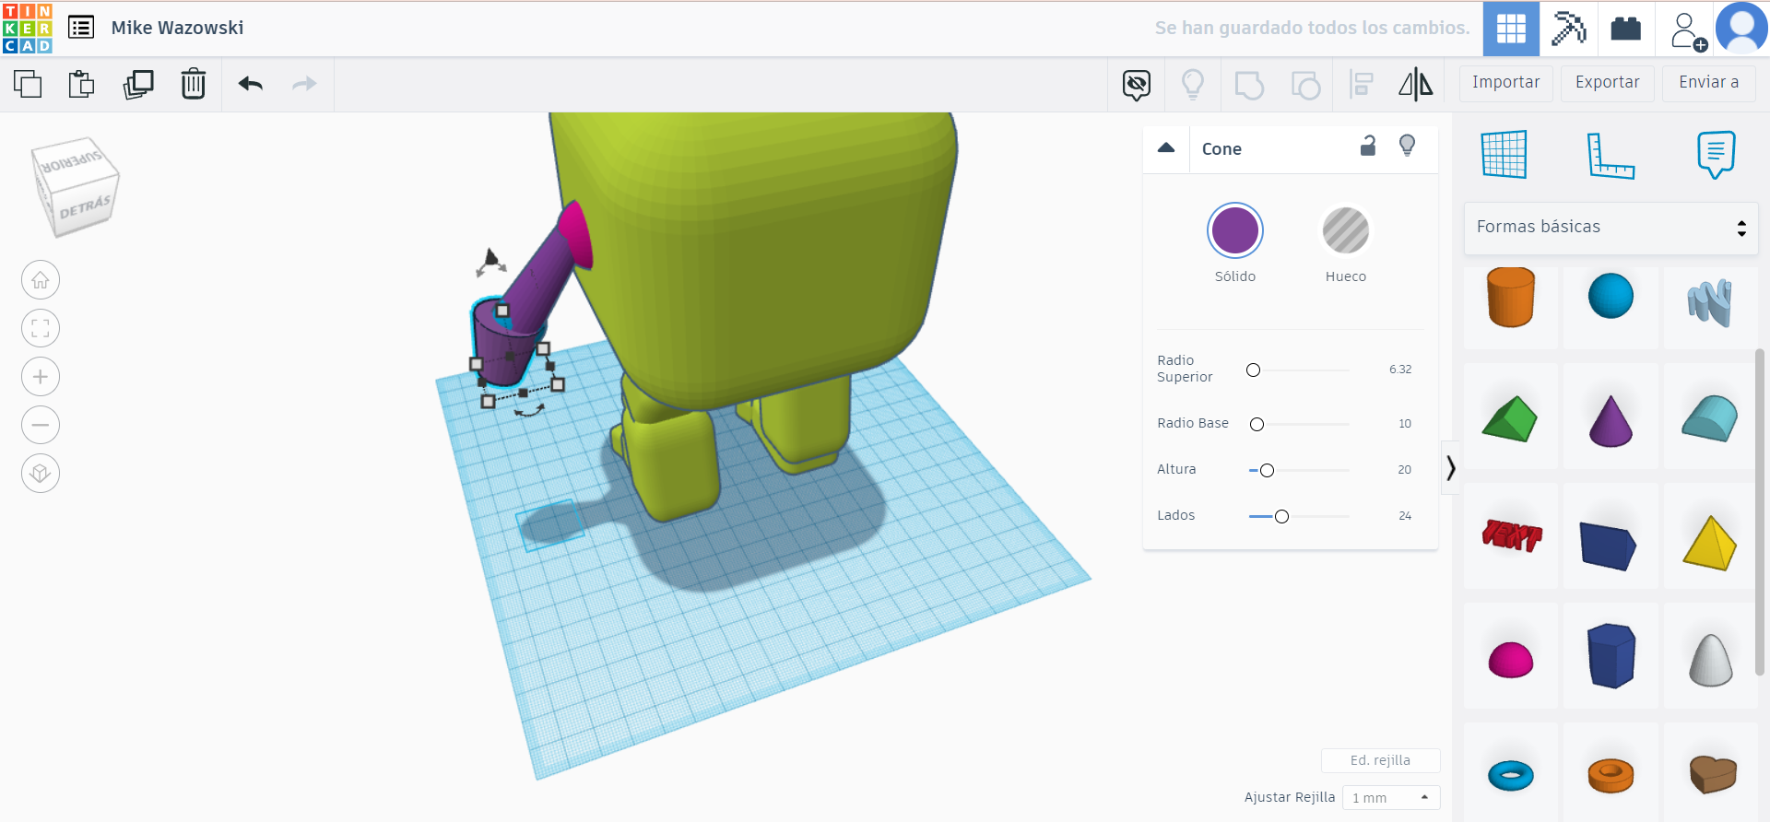Image resolution: width=1770 pixels, height=822 pixels.
Task: Click the Importar button
Action: coord(1505,83)
